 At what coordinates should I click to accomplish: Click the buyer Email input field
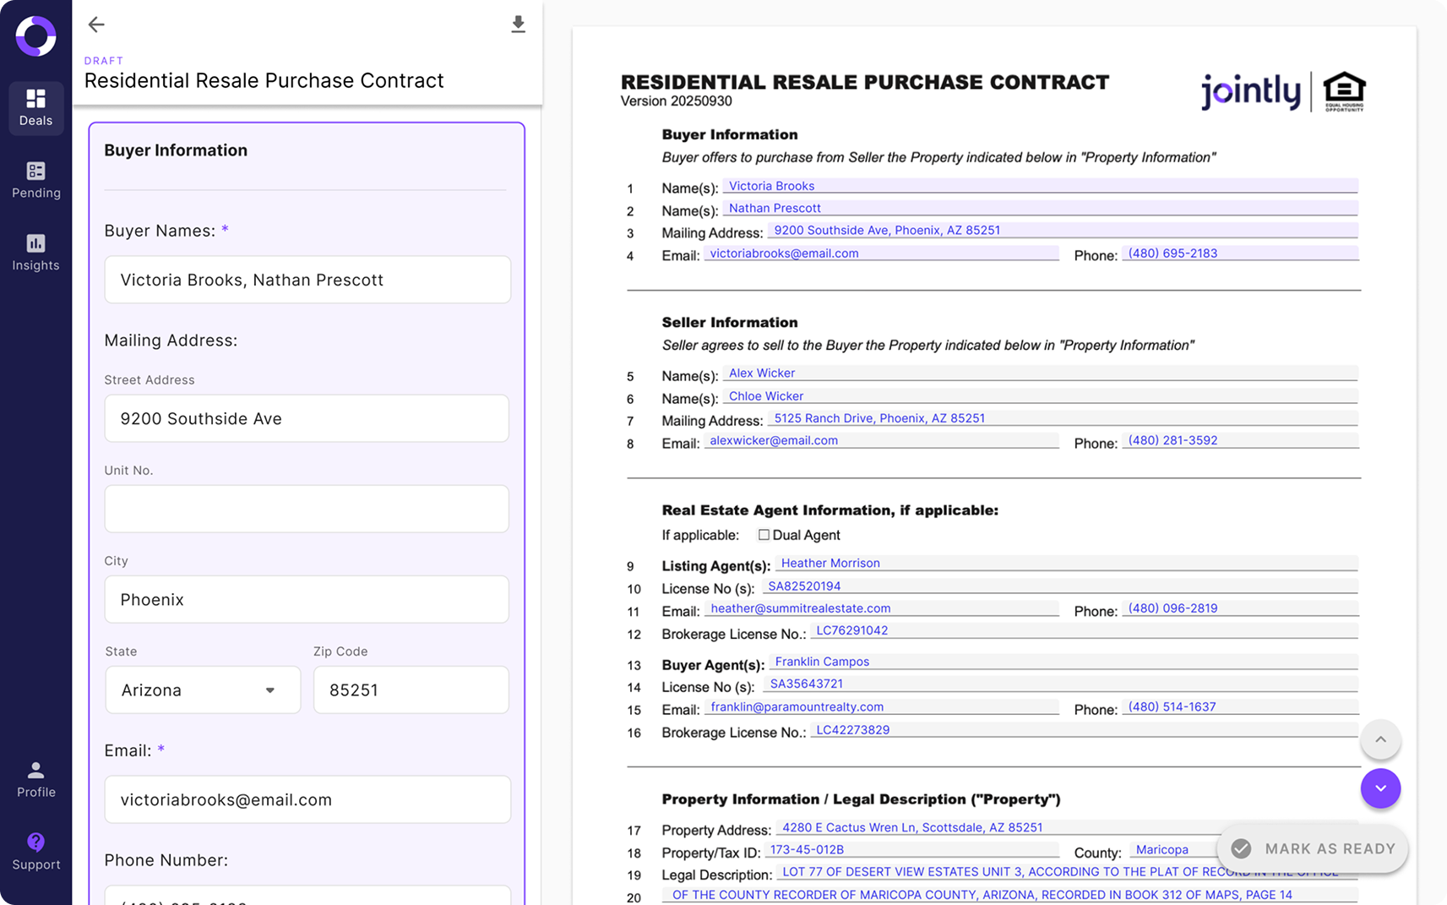click(307, 799)
